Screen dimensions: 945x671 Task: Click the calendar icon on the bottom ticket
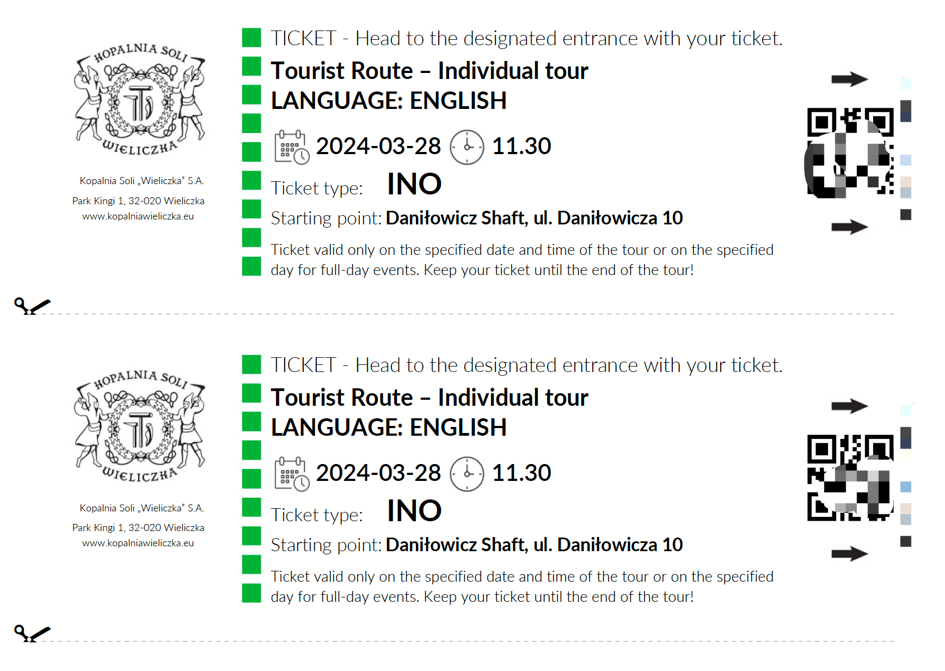(292, 474)
